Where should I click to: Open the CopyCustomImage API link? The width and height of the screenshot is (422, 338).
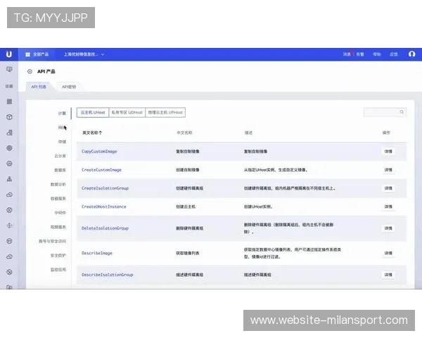point(99,151)
